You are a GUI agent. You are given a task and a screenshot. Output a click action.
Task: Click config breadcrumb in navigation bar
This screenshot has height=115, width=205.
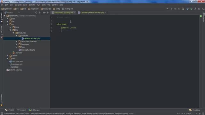[x=56, y=9]
